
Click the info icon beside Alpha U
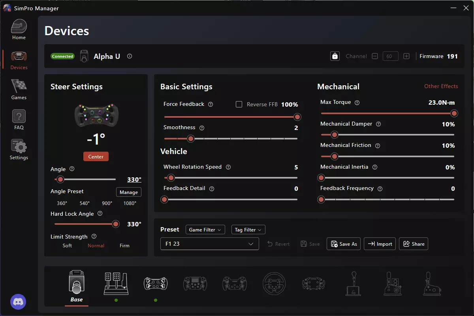click(x=130, y=56)
